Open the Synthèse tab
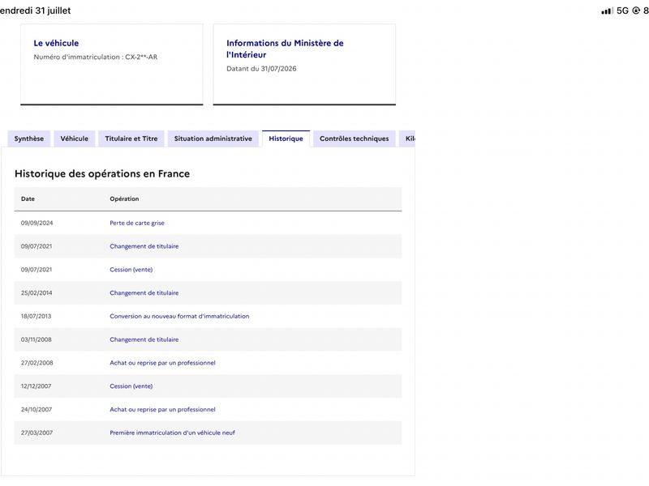 (x=28, y=139)
